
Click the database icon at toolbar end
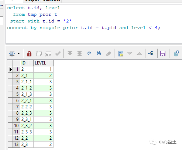pyautogui.click(x=176, y=53)
